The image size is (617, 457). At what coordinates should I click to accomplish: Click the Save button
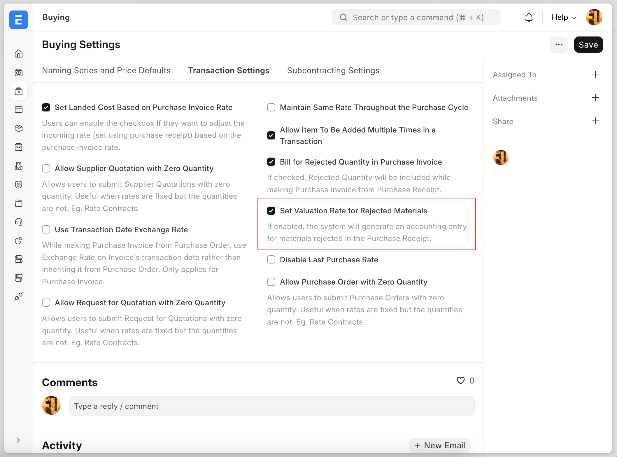(588, 45)
